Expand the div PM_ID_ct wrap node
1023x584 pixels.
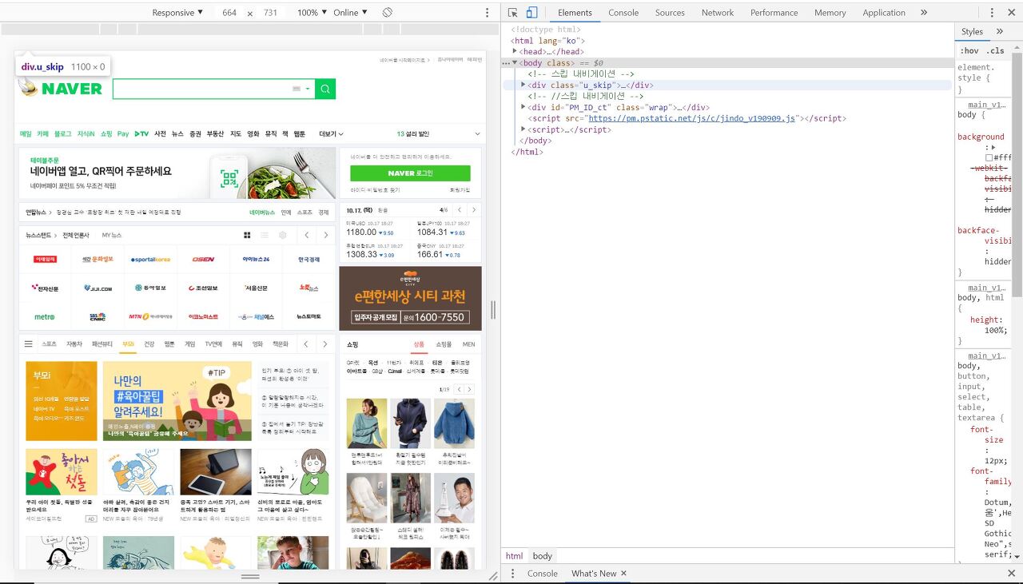click(523, 107)
